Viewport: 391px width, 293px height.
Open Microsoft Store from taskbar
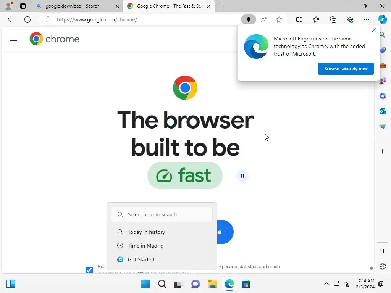point(246,284)
